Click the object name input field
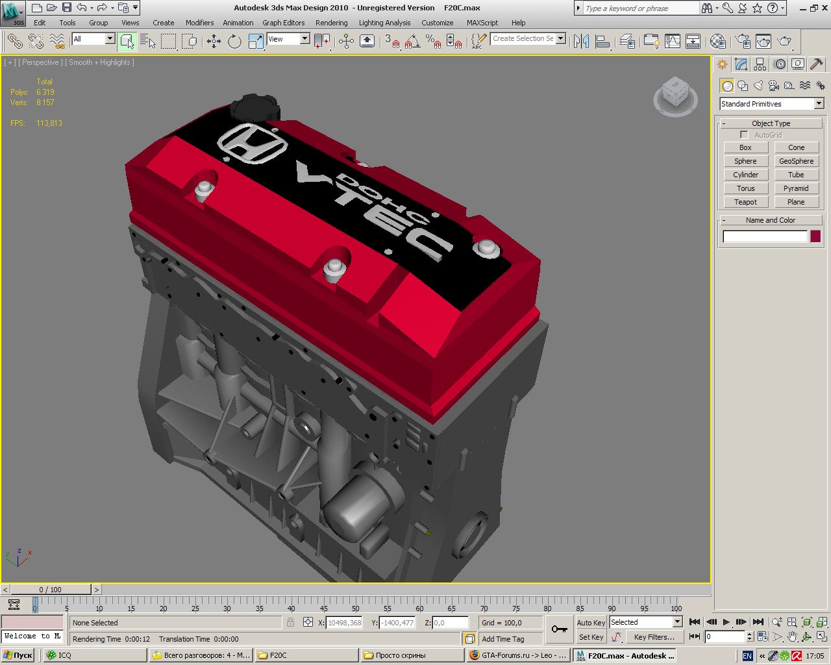Screen dimensions: 831x665 [765, 236]
